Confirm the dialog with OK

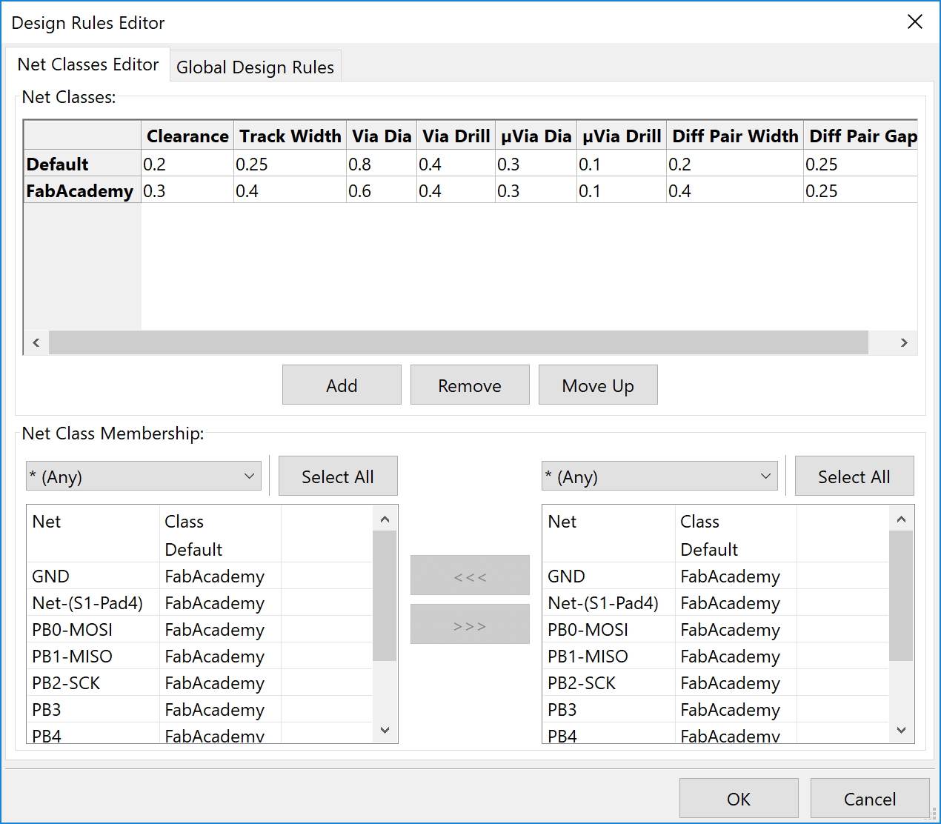(x=739, y=798)
